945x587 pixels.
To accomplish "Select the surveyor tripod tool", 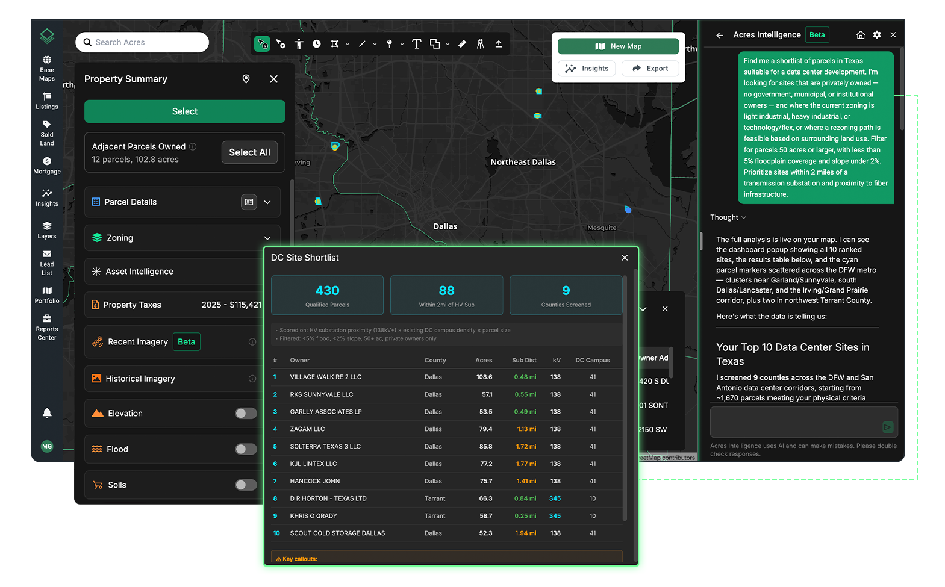I will (480, 44).
